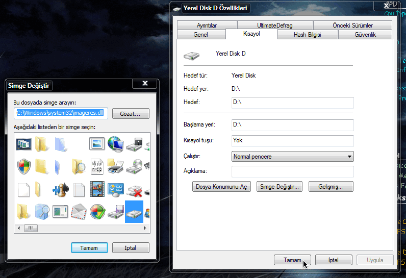The height and width of the screenshot is (278, 406).
Task: Cancel with İptal in Simge Değiştir dialog
Action: tap(131, 248)
